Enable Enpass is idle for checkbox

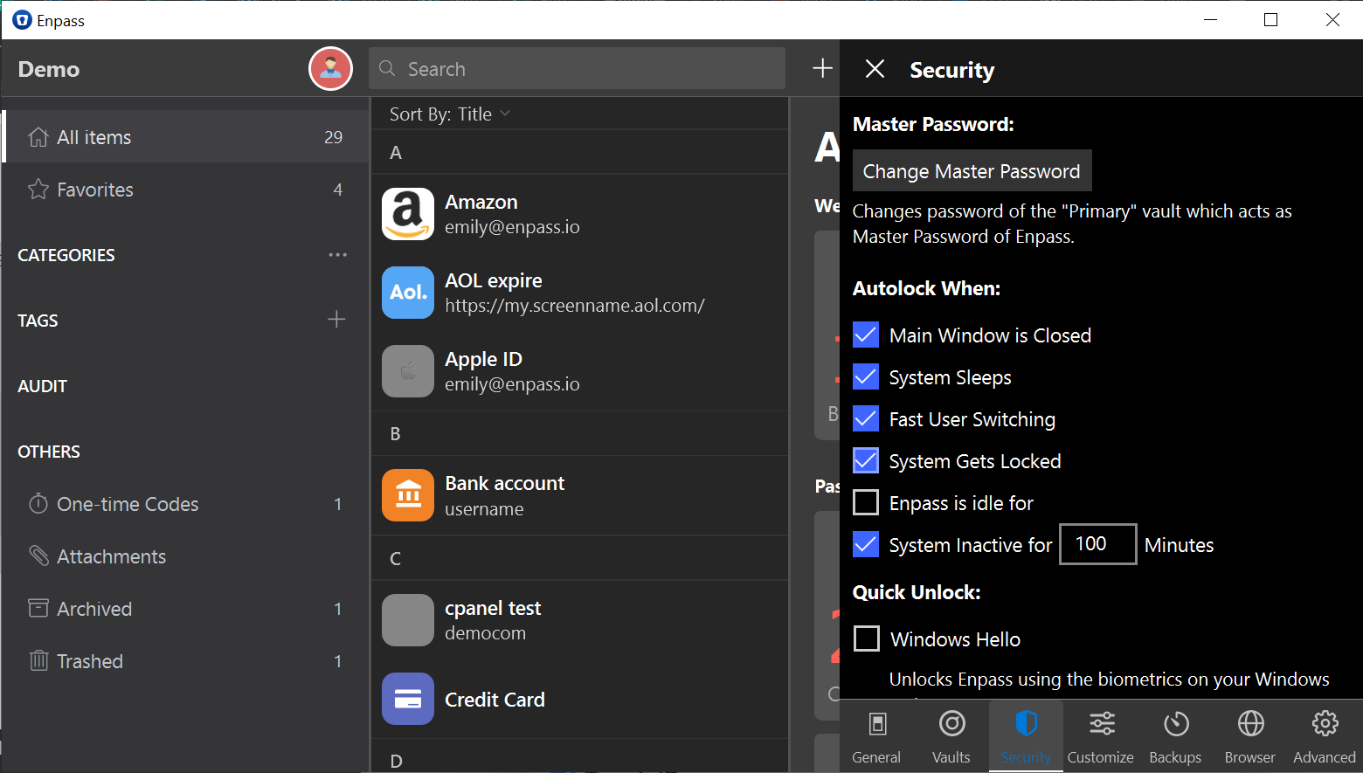coord(866,502)
